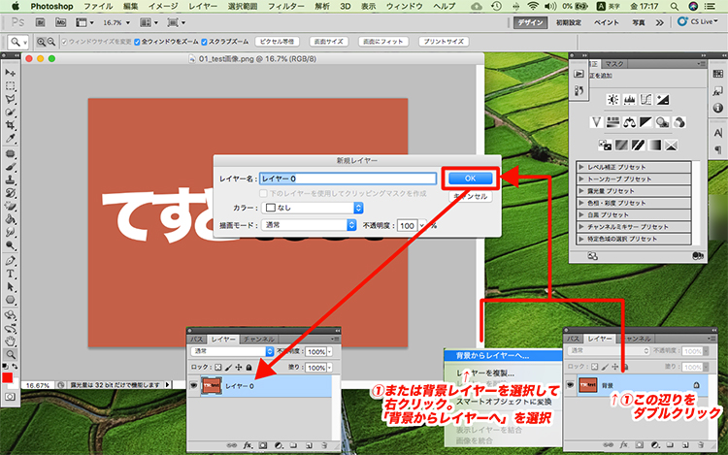Add a Brightness/Contrast adjustment (sun icon)
728x455 pixels.
[x=612, y=99]
